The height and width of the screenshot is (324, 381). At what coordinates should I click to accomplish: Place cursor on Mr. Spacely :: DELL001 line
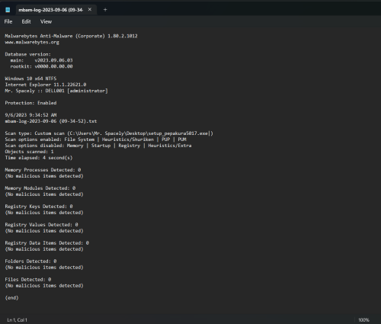(x=56, y=91)
